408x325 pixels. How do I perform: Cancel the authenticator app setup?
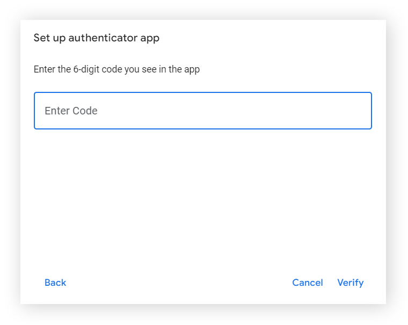pyautogui.click(x=308, y=283)
